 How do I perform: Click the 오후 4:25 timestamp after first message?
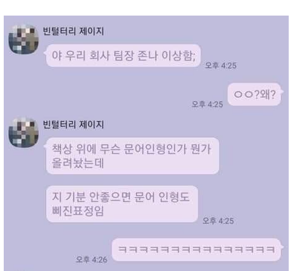point(221,65)
